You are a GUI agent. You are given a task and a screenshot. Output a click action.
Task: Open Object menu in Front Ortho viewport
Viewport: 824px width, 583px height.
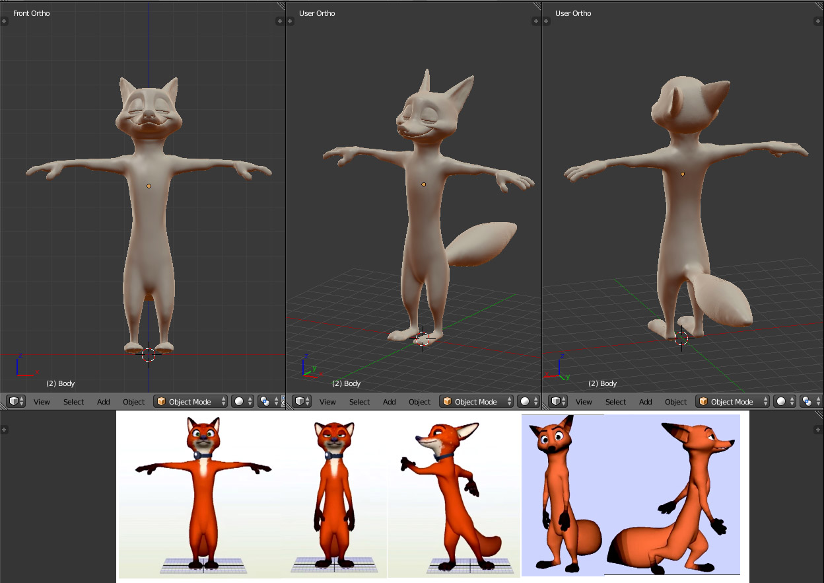click(133, 402)
